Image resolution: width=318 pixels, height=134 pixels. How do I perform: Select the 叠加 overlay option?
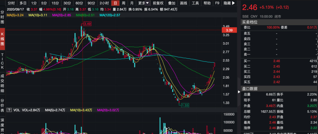(x=172, y=3)
